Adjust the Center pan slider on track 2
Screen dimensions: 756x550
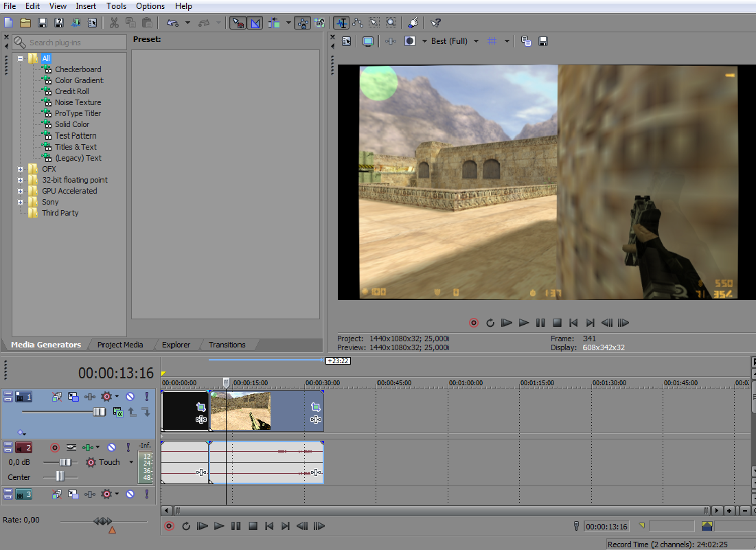point(60,477)
